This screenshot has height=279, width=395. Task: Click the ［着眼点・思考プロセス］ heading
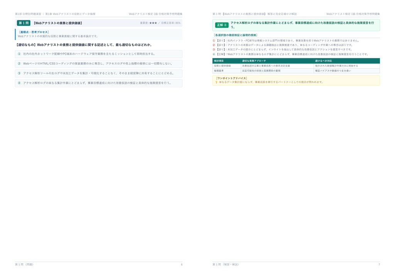[34, 32]
